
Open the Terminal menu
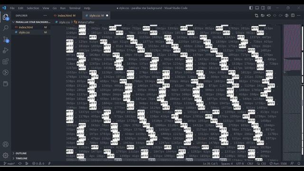tap(75, 8)
